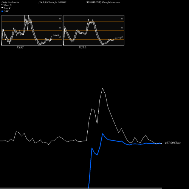Click the 29.63 value in FAST chart
189x189 pixels.
point(56,36)
